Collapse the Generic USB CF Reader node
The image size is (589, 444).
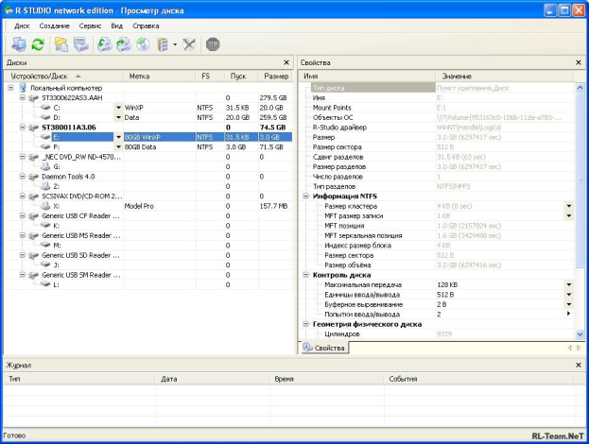[23, 215]
